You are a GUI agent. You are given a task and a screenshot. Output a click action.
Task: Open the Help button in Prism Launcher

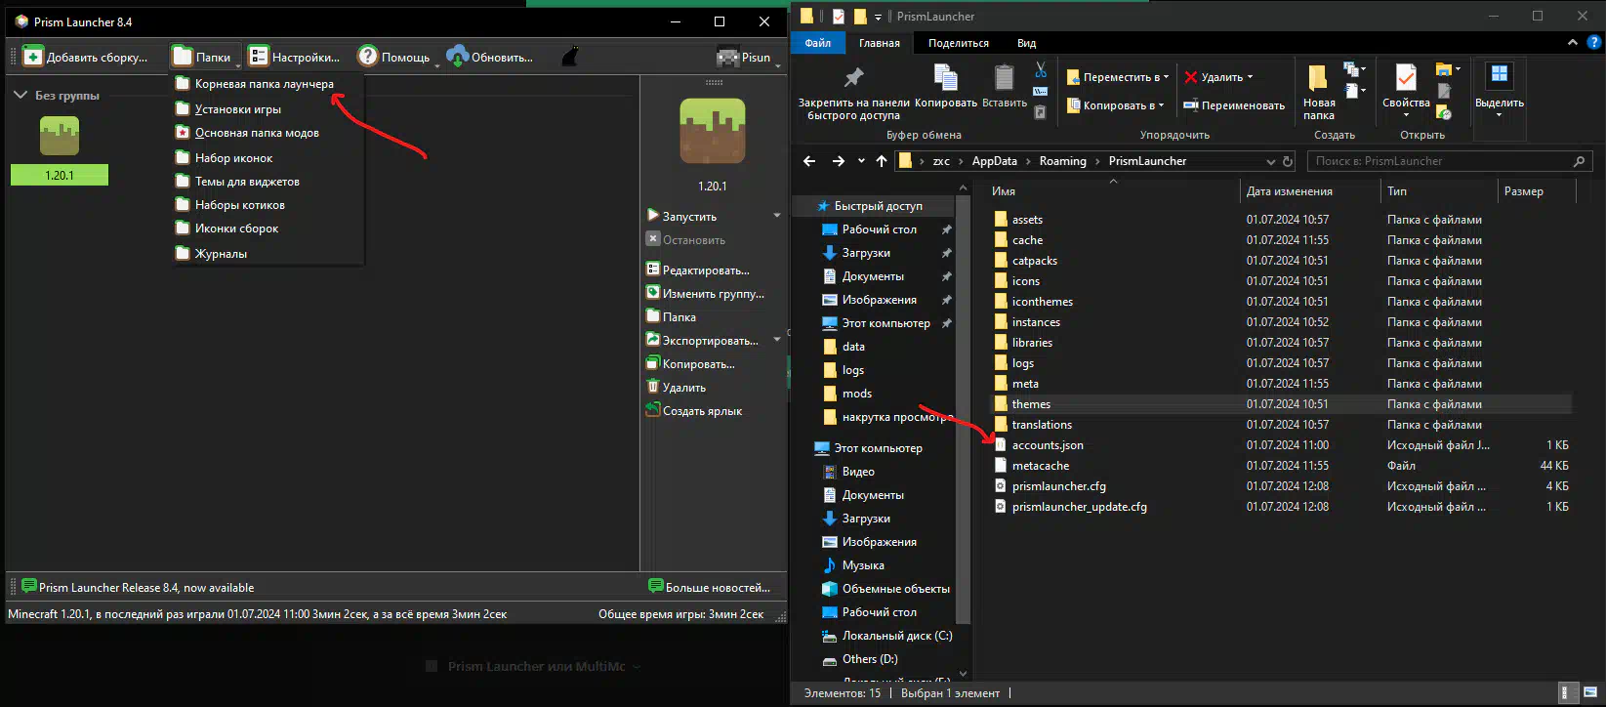tap(393, 57)
